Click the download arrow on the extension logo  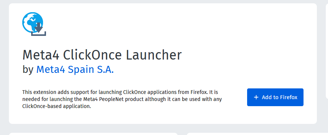coord(39,27)
